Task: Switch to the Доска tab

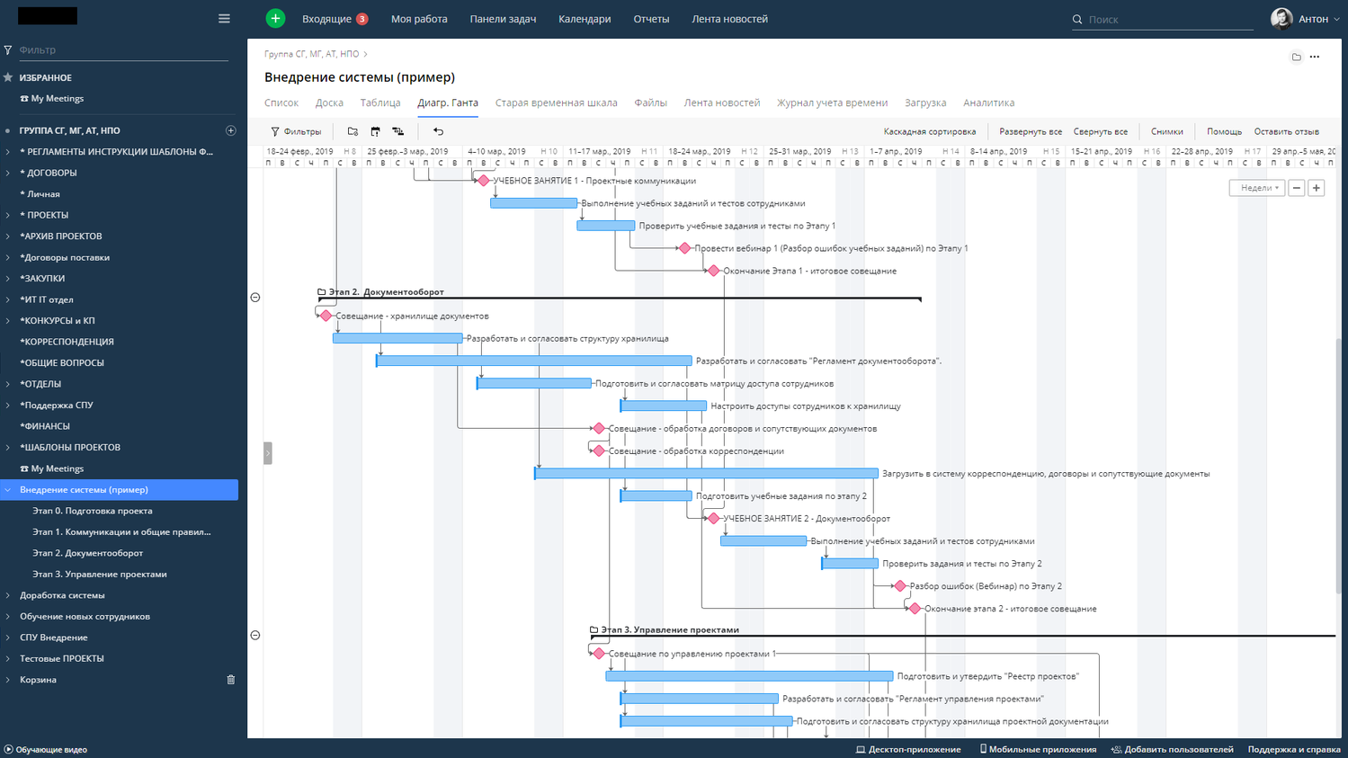Action: 329,103
